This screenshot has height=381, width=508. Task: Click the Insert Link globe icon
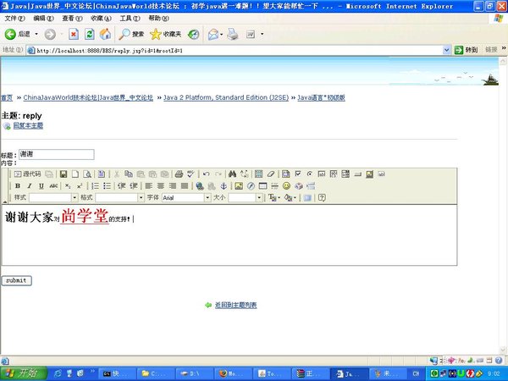pyautogui.click(x=200, y=185)
